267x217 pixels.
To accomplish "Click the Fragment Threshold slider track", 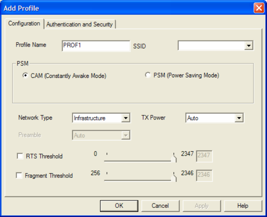I will 139,178.
